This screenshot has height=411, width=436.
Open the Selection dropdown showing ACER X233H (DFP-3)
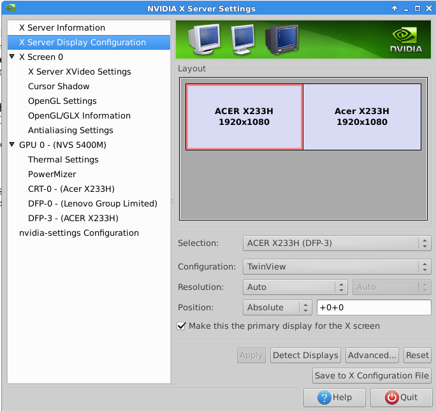pyautogui.click(x=337, y=243)
